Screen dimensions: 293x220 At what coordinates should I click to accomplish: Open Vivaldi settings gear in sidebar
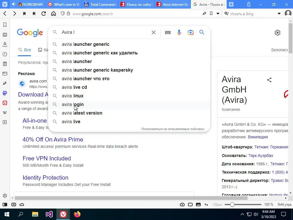[5, 196]
